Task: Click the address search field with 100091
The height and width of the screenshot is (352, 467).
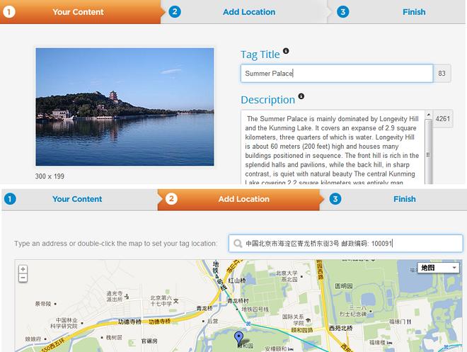Action: coord(345,244)
